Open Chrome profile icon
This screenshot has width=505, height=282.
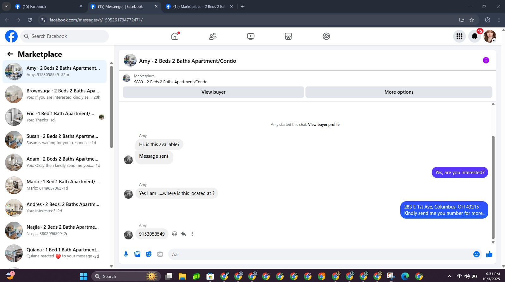tap(488, 20)
